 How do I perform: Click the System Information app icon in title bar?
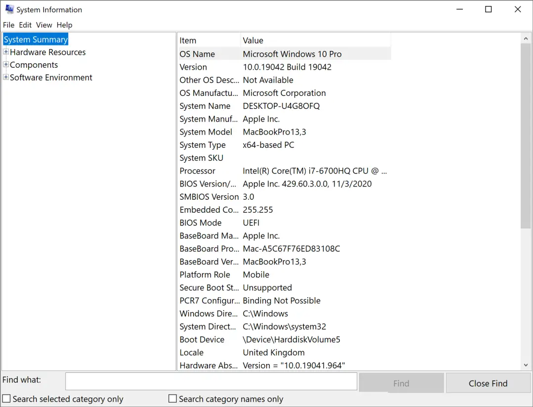(9, 9)
